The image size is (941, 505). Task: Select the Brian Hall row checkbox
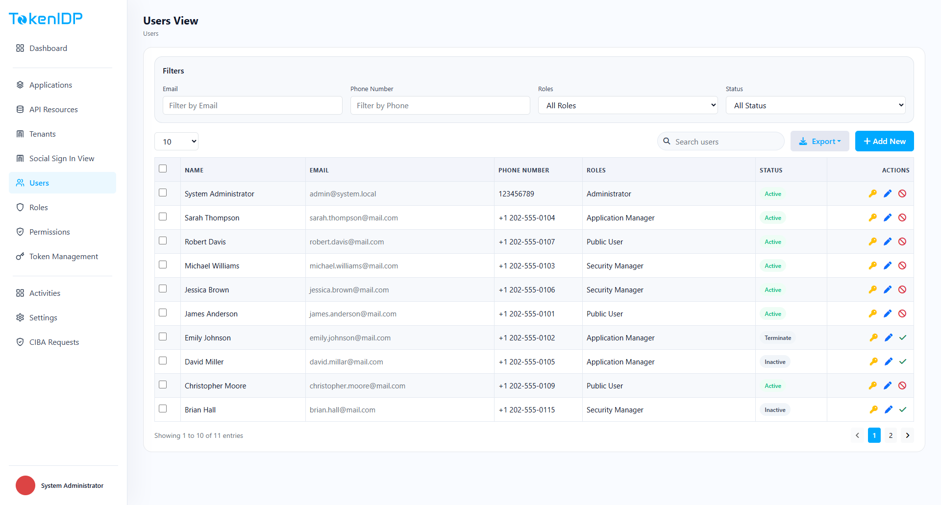163,409
